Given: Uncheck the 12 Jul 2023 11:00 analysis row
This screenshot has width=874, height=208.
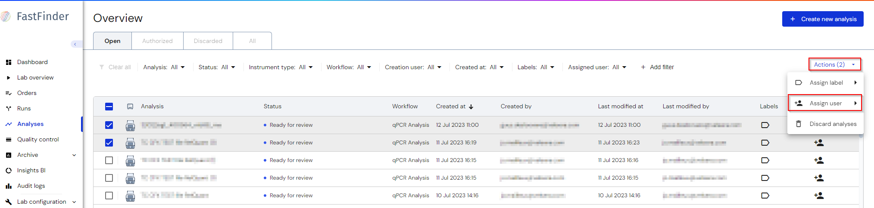Looking at the screenshot, I should pyautogui.click(x=109, y=125).
